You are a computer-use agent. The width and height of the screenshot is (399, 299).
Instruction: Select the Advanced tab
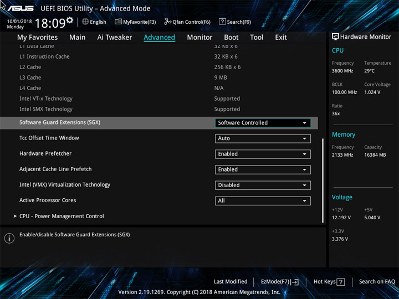click(159, 38)
